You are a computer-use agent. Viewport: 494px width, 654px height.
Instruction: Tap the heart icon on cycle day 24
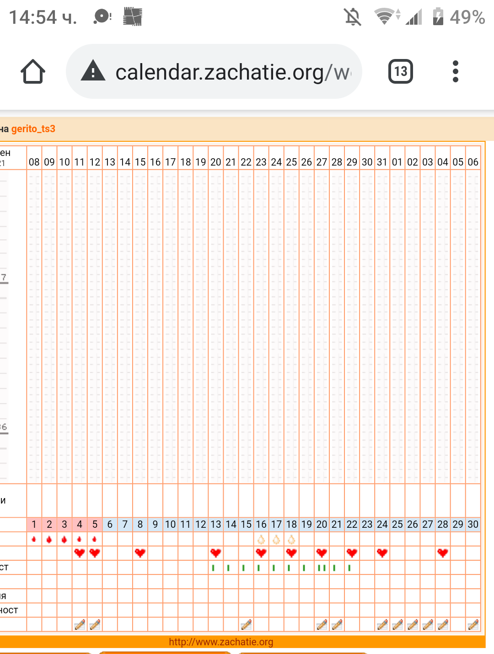[x=382, y=553]
